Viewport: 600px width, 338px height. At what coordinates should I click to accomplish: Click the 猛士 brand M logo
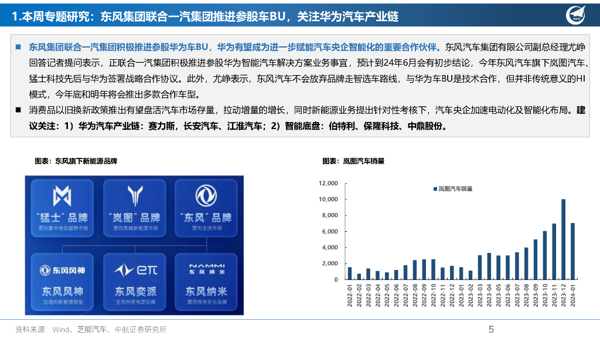[62, 196]
